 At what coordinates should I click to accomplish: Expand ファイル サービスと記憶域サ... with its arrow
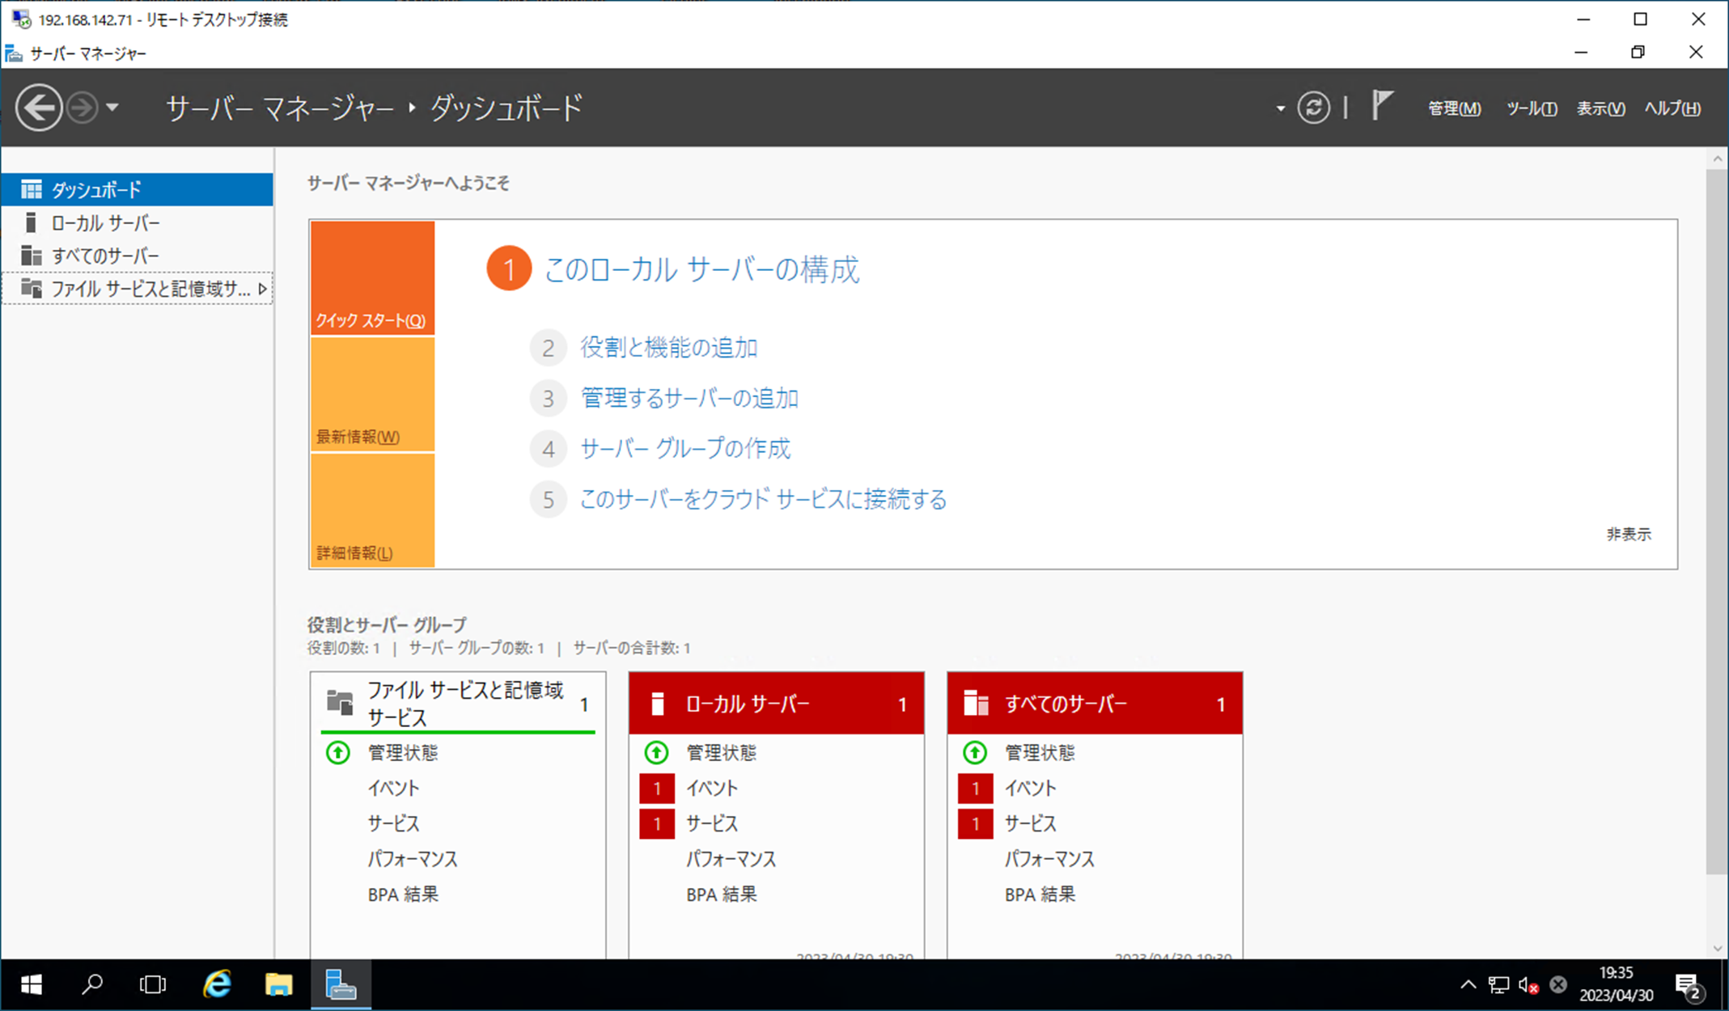pyautogui.click(x=261, y=288)
